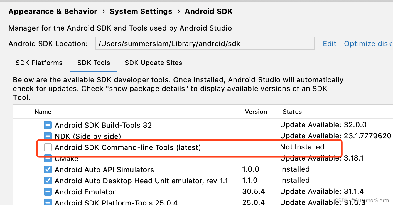
Task: Click the Optimize disk link
Action: [x=368, y=44]
